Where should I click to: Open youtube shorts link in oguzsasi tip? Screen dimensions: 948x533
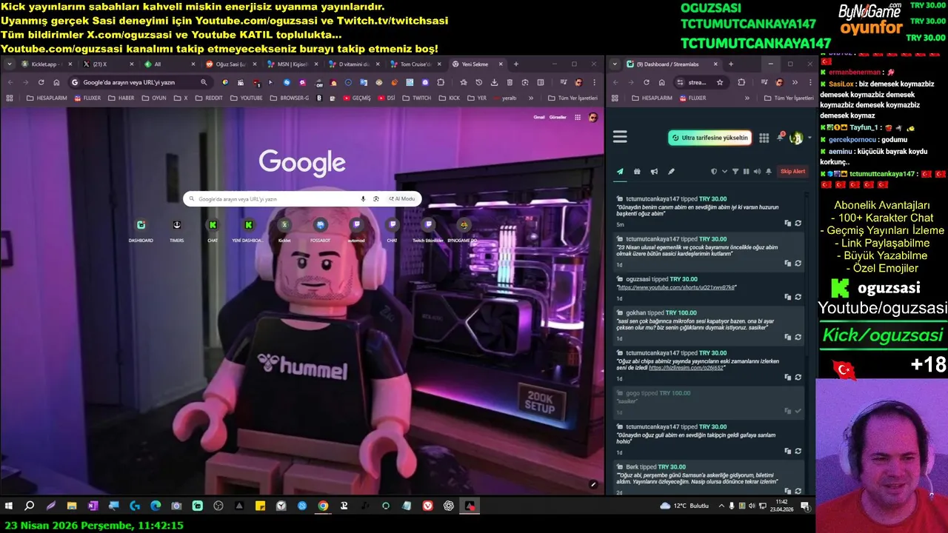point(677,287)
